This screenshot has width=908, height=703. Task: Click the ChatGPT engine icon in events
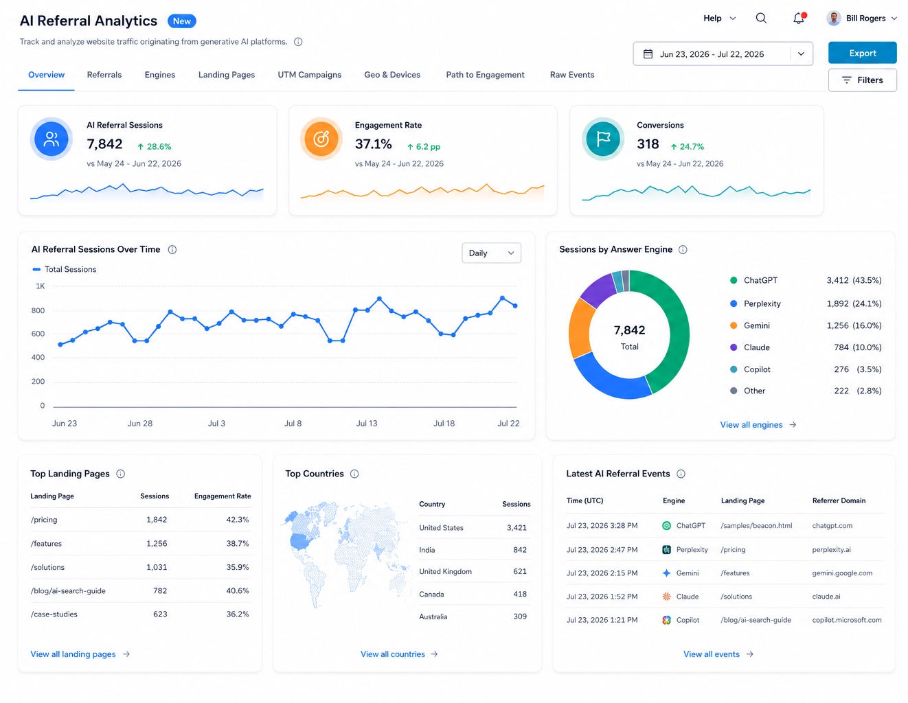[x=666, y=526]
